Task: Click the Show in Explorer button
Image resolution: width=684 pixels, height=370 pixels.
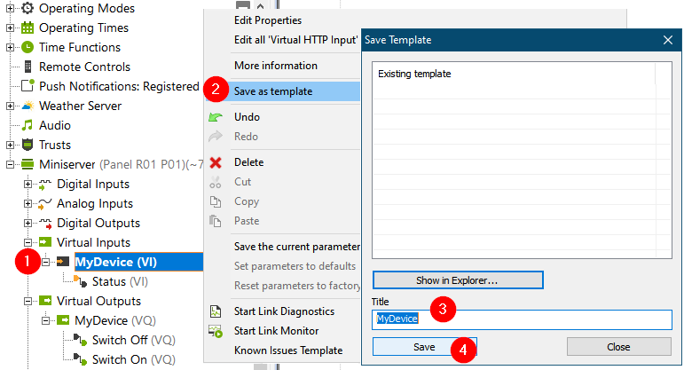Action: 457,280
